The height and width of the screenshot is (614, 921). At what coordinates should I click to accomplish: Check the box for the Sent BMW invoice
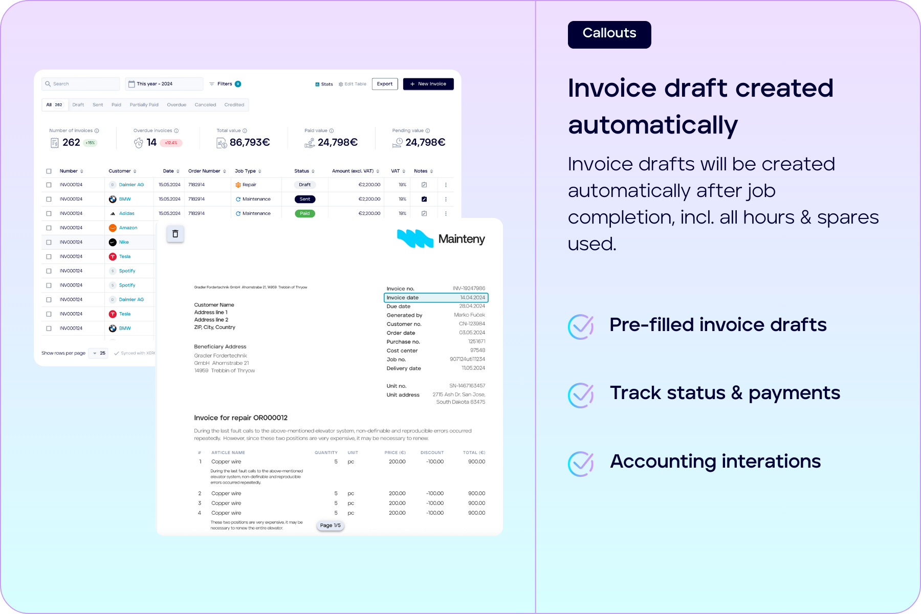[x=49, y=199]
